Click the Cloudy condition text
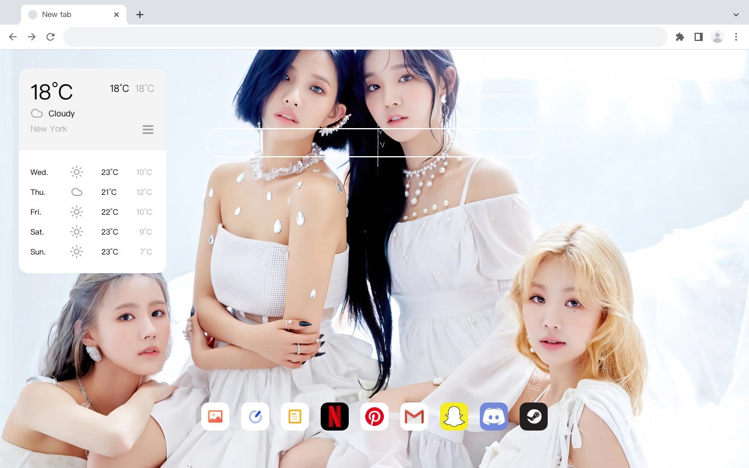 pos(61,113)
